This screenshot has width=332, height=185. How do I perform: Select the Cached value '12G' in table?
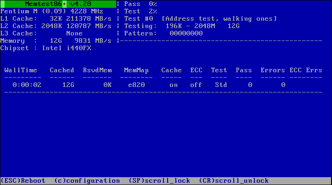pos(68,85)
